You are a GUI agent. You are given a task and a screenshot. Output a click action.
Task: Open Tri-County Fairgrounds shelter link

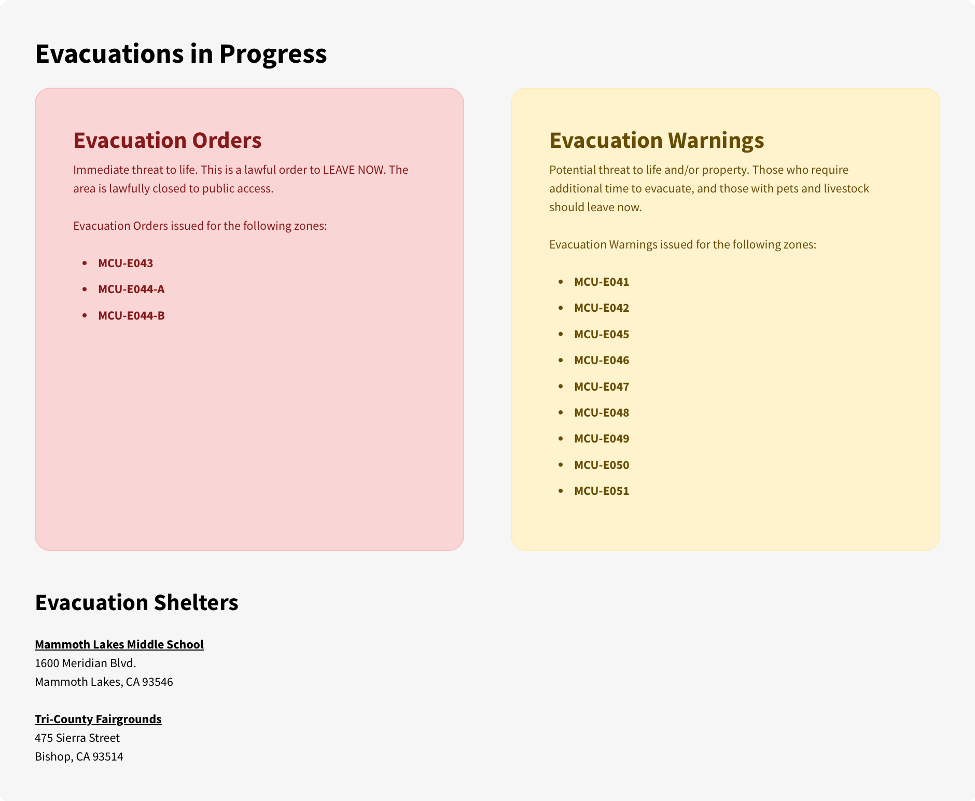click(98, 719)
